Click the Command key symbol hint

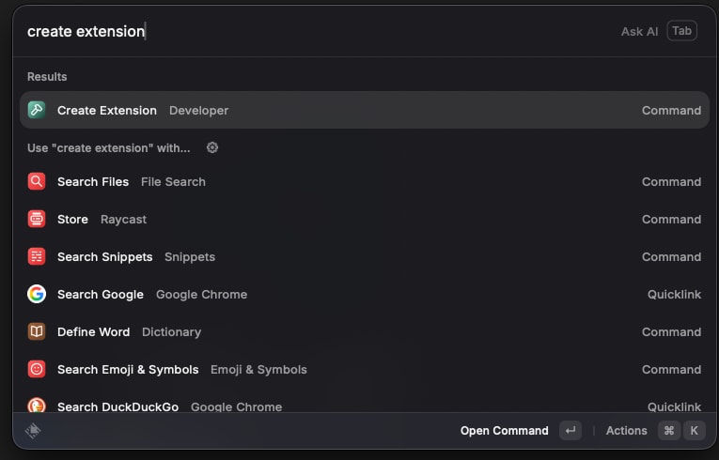pos(669,431)
